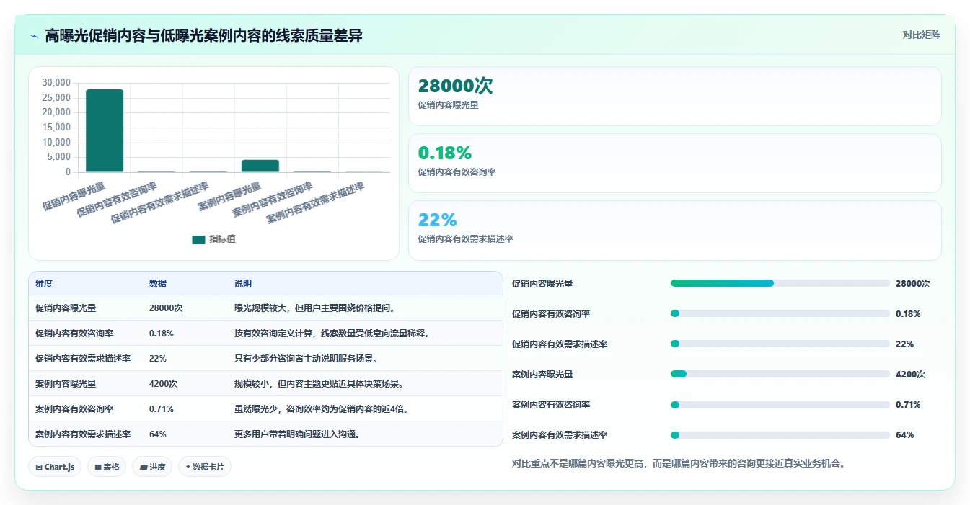
Task: Open the 28000次 data card
Action: (x=675, y=96)
